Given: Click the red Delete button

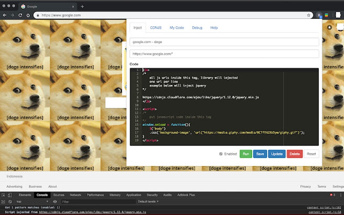Looking at the screenshot, I should (x=295, y=154).
